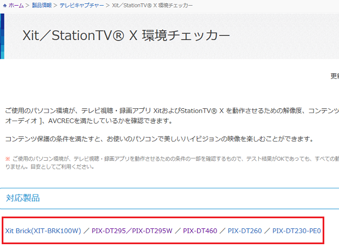Open テレビキャプチャー breadcrumb link
339x247 pixels.
tap(82, 6)
